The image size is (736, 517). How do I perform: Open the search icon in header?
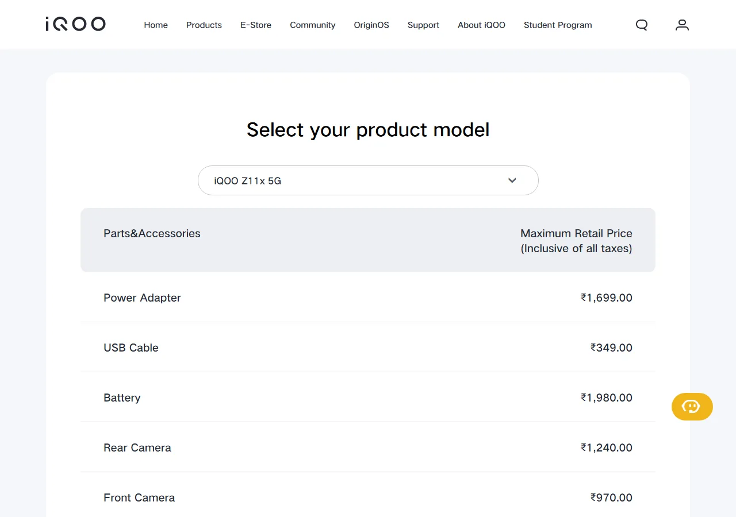coord(642,25)
